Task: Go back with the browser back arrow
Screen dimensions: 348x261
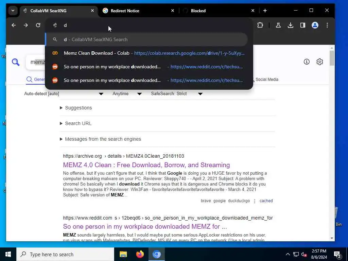Action: 14,25
